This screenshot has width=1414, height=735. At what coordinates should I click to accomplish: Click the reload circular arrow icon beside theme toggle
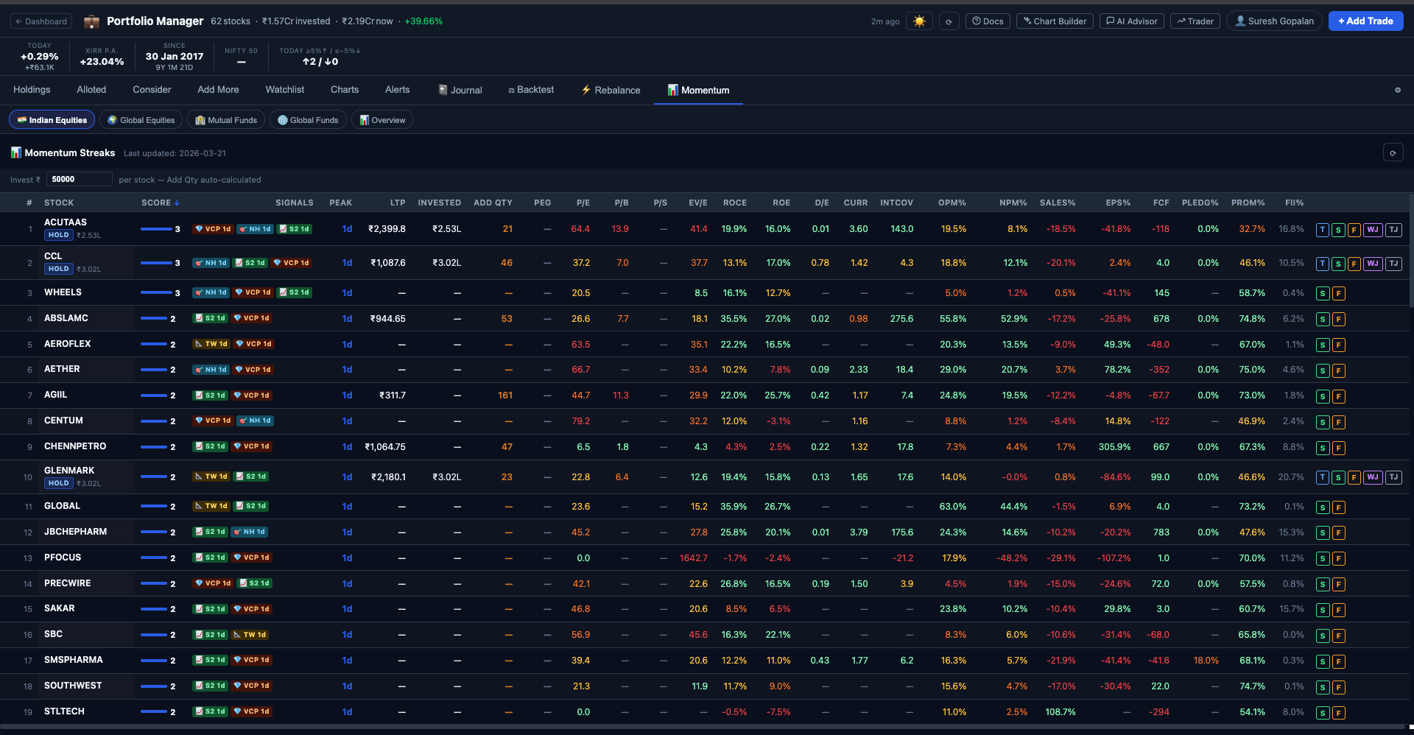(949, 21)
